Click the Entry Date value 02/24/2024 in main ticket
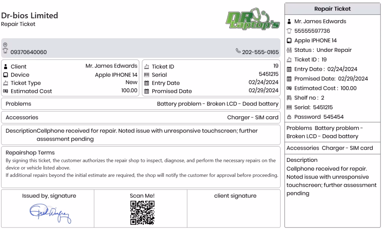 tap(263, 82)
